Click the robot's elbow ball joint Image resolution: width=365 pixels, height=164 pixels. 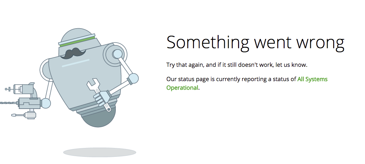point(133,78)
